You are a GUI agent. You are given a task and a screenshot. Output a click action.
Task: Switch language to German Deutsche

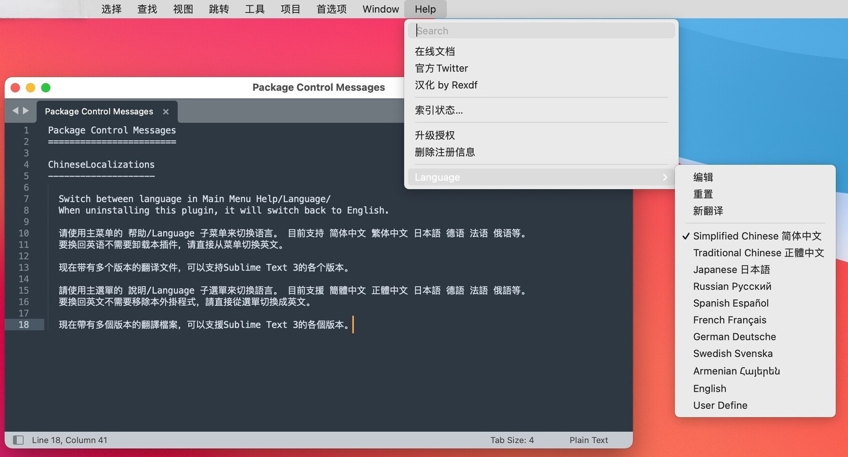pos(755,337)
